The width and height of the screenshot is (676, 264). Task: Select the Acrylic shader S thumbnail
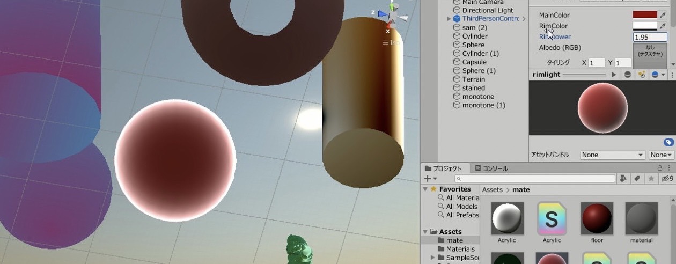pyautogui.click(x=552, y=218)
